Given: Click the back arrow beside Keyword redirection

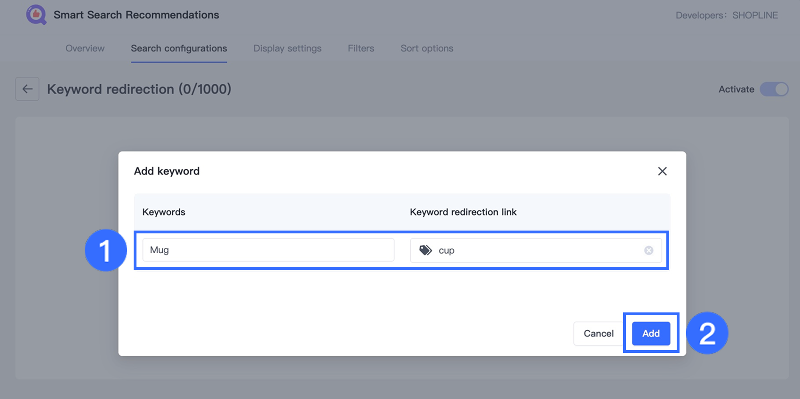Looking at the screenshot, I should [27, 89].
